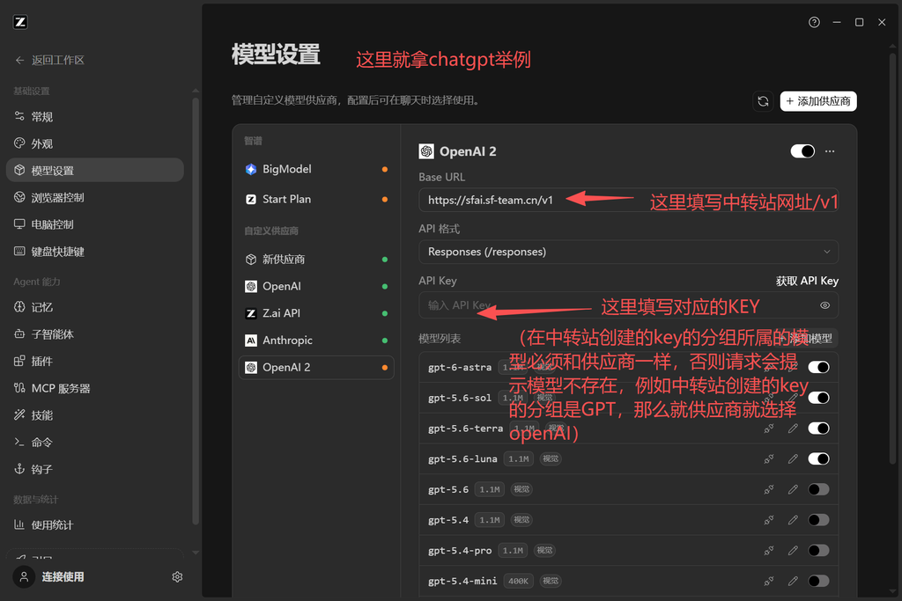Click the test connection icon for gpt-5.6-luna
This screenshot has width=902, height=601.
(x=768, y=459)
